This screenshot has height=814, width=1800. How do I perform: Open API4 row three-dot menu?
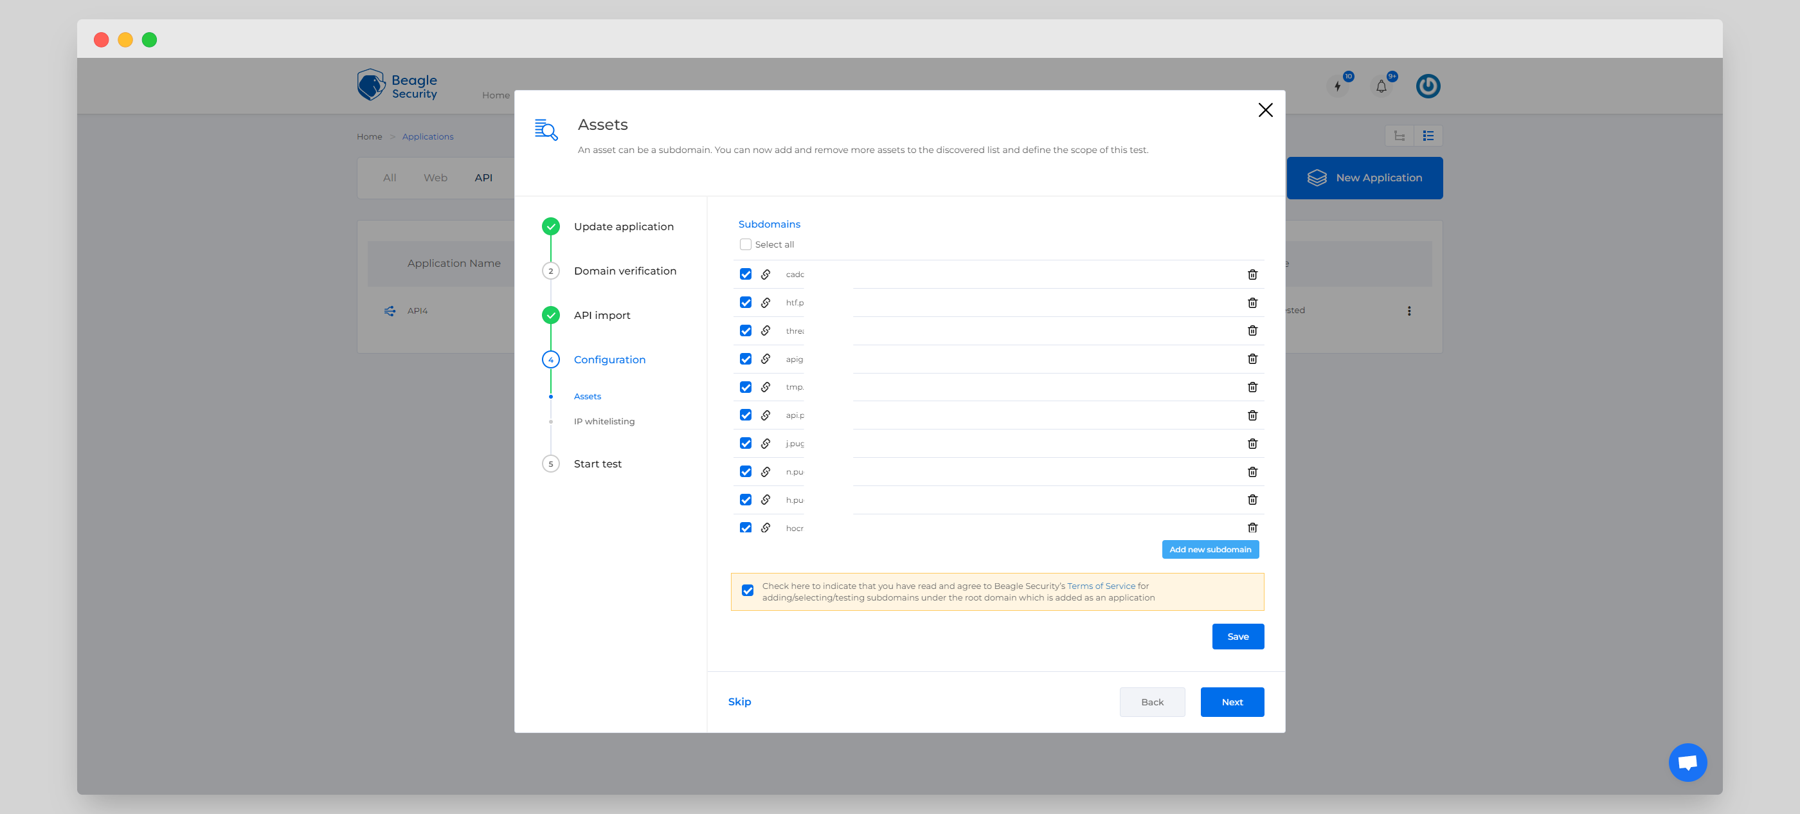[x=1408, y=311]
